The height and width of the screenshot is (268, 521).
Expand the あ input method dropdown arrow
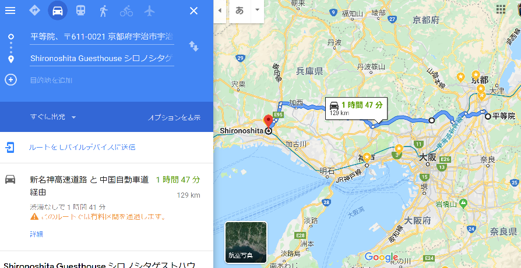point(257,10)
